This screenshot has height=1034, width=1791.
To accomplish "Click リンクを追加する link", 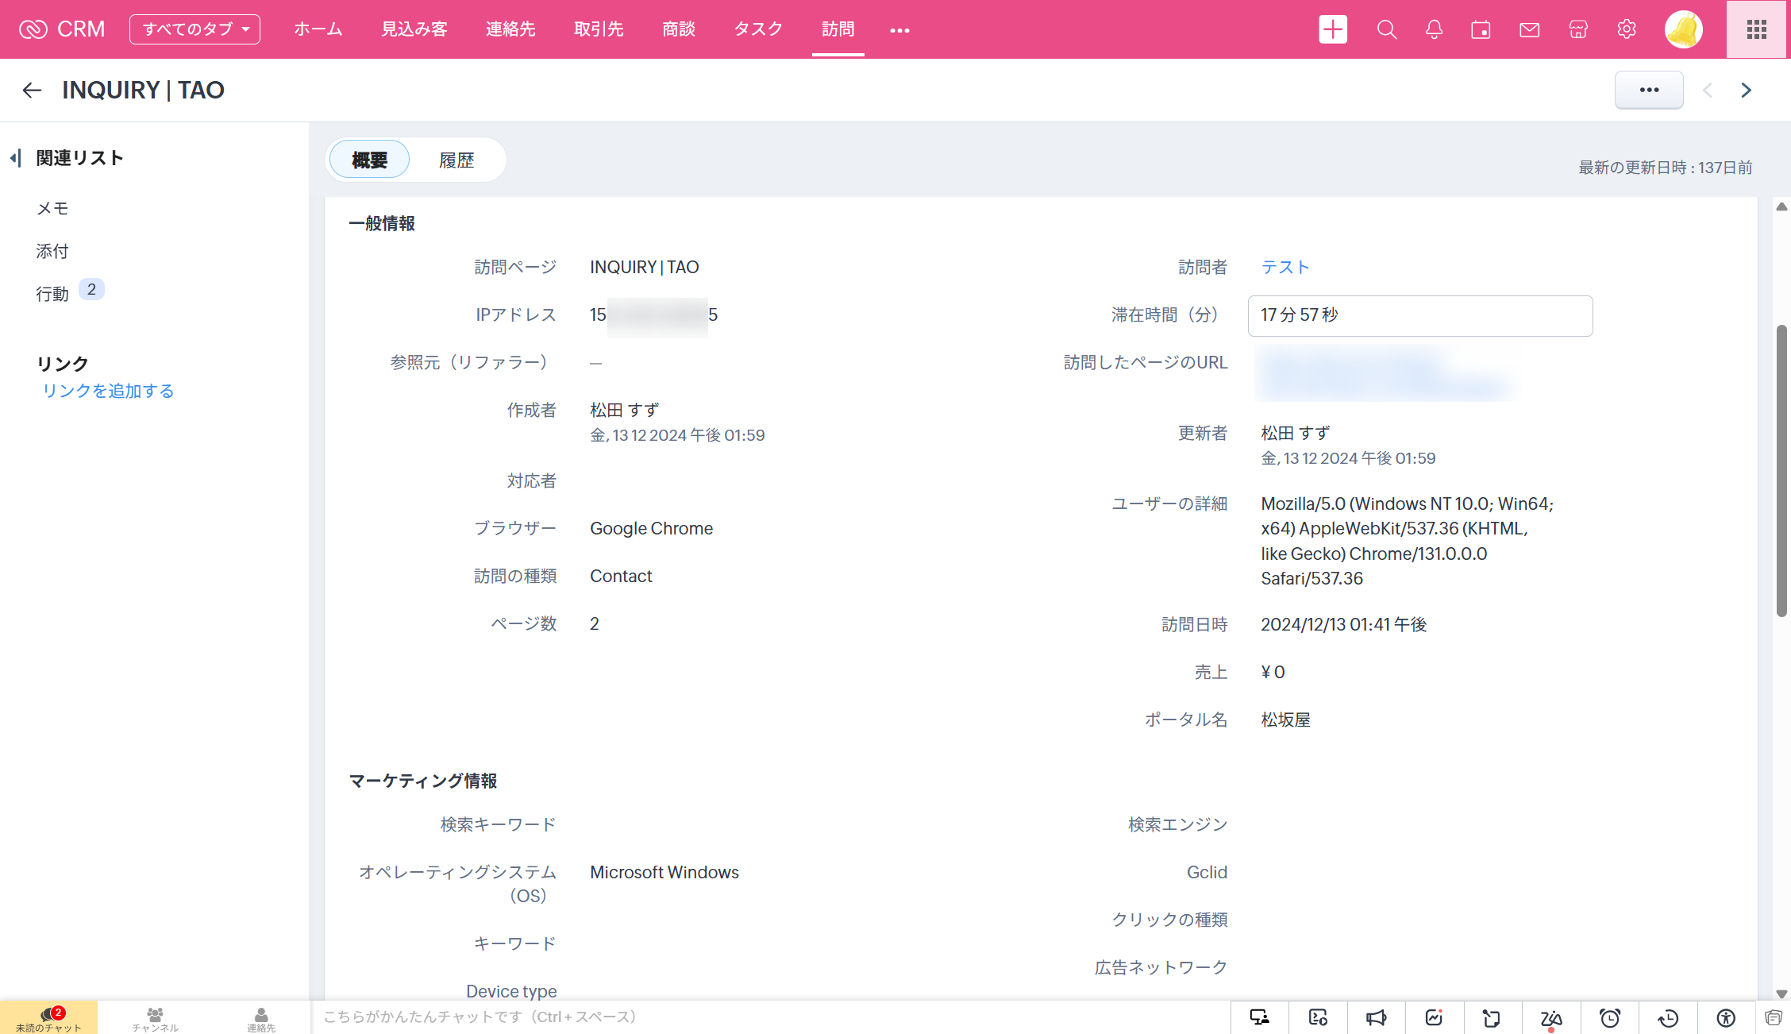I will [x=108, y=391].
